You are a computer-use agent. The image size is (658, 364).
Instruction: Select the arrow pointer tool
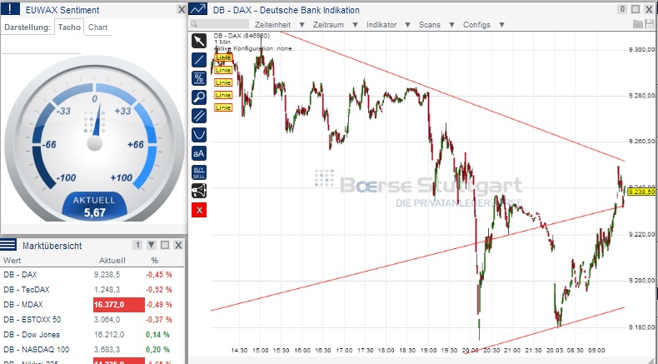click(x=199, y=41)
